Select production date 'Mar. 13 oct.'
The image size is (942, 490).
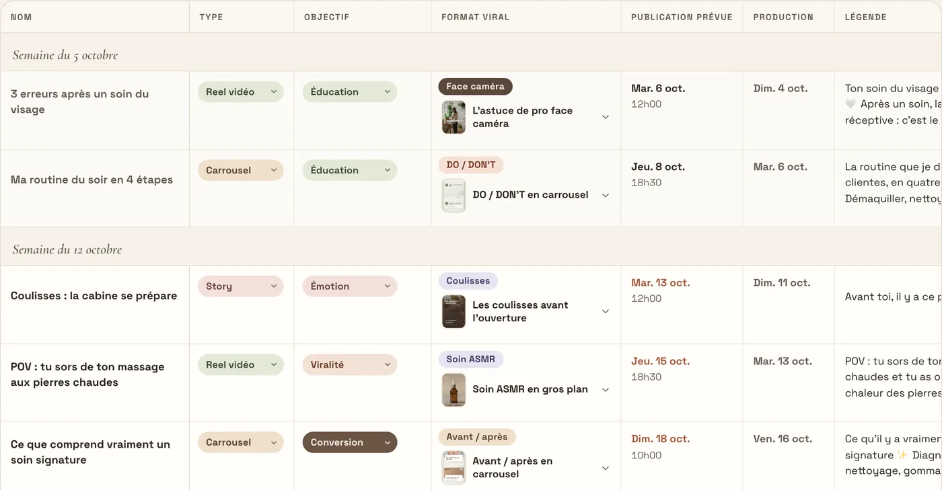pos(783,361)
